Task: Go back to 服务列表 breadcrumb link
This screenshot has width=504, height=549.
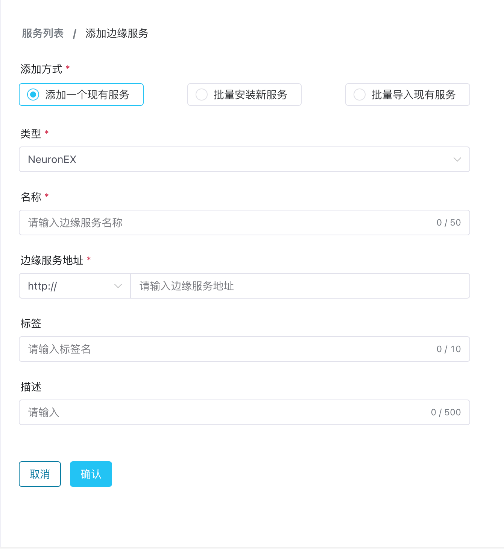Action: click(x=43, y=34)
